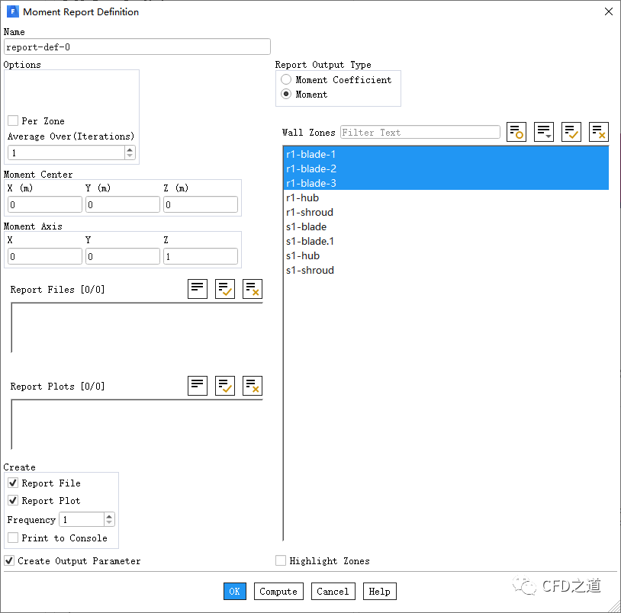Uncheck the Report Plot option

(x=13, y=501)
